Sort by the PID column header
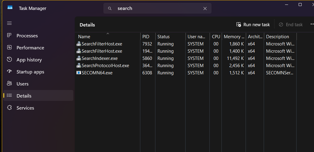Viewport: 314px width, 152px height. tap(148, 36)
